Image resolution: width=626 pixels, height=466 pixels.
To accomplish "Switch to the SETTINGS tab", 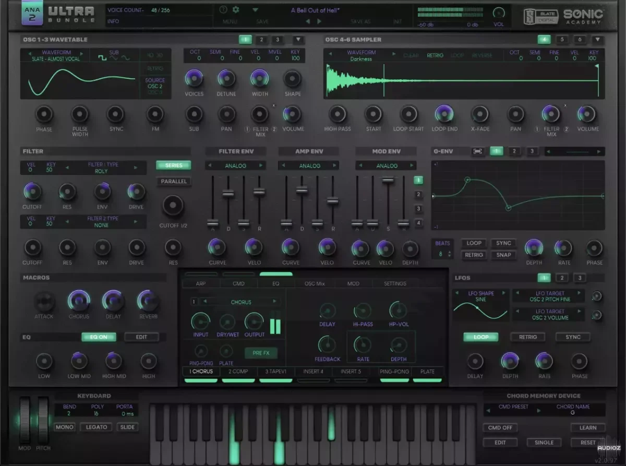I will point(395,284).
